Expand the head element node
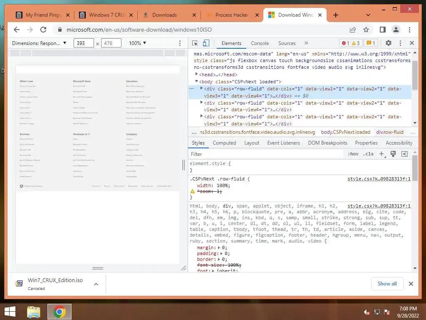 pos(196,74)
